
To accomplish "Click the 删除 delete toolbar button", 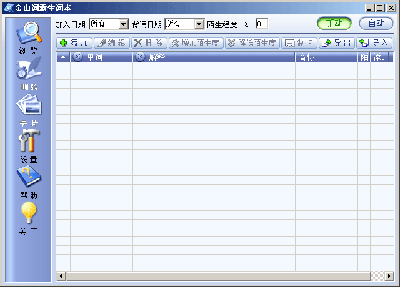I will pyautogui.click(x=149, y=43).
